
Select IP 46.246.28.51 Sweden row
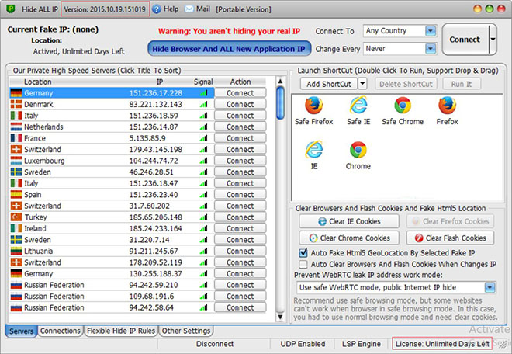click(x=112, y=172)
